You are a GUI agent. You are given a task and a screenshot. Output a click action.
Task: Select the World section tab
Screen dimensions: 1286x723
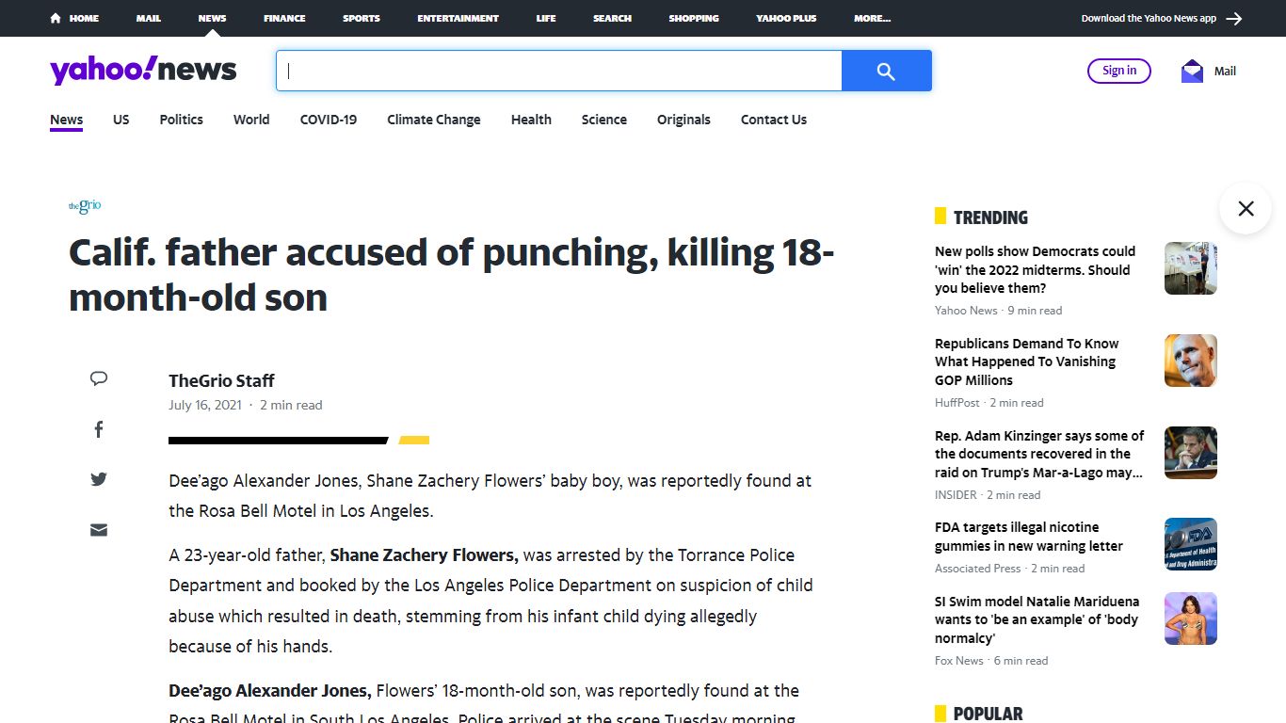coord(251,120)
